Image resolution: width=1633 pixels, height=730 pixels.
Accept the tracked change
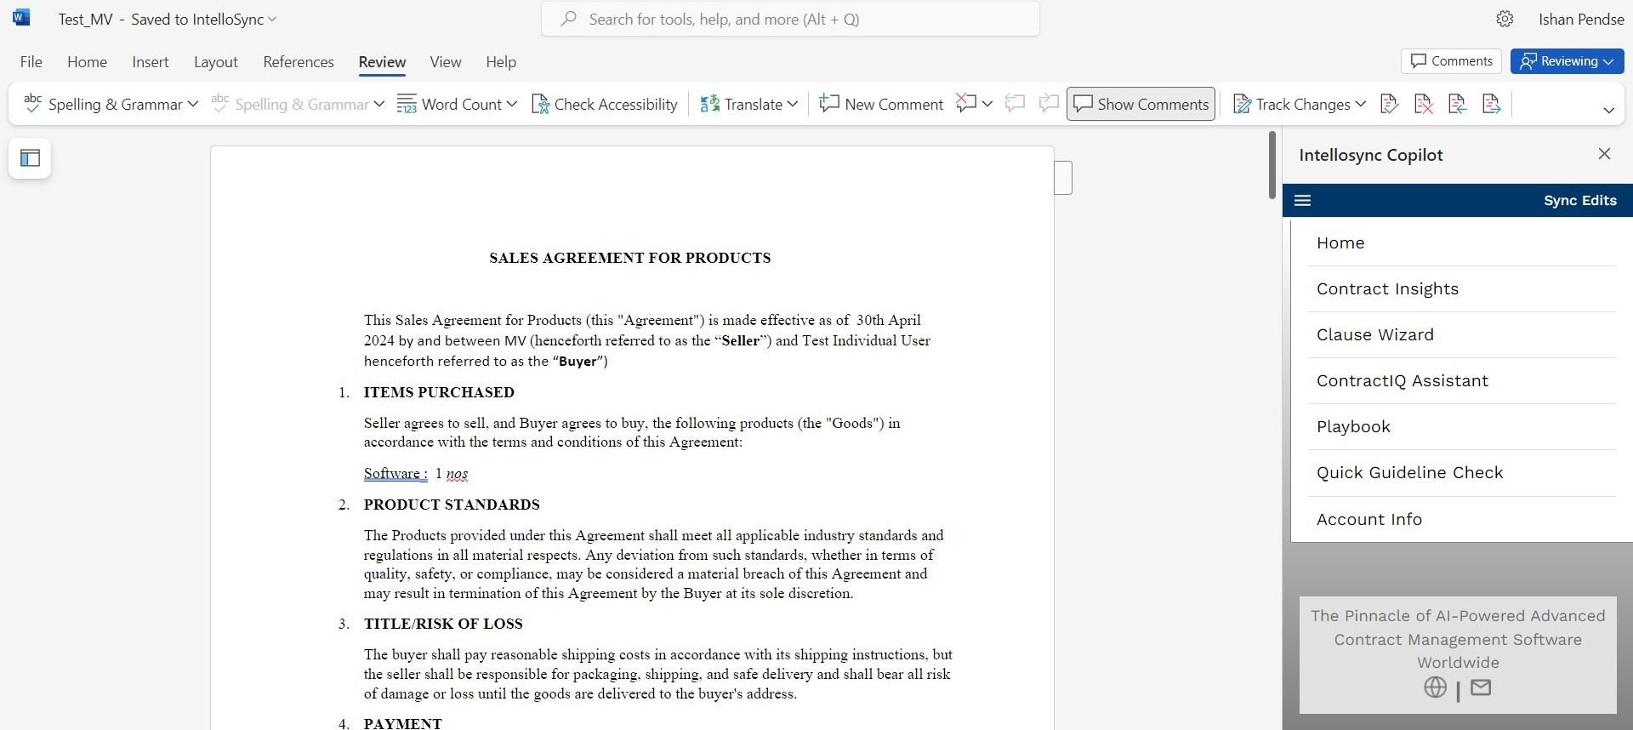point(1389,104)
